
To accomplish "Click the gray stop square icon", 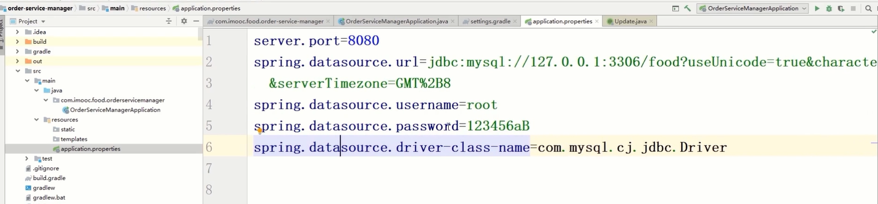I will [854, 8].
